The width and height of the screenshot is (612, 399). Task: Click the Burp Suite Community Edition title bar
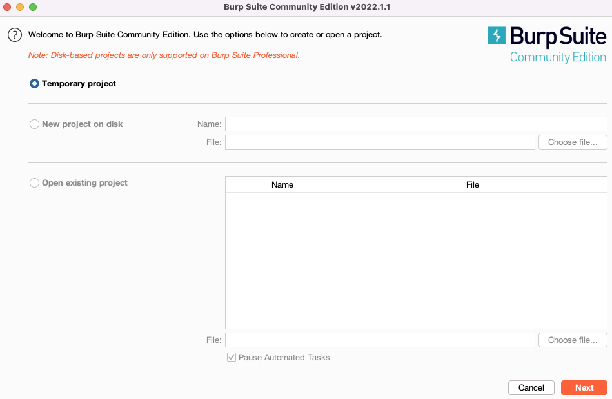(306, 8)
